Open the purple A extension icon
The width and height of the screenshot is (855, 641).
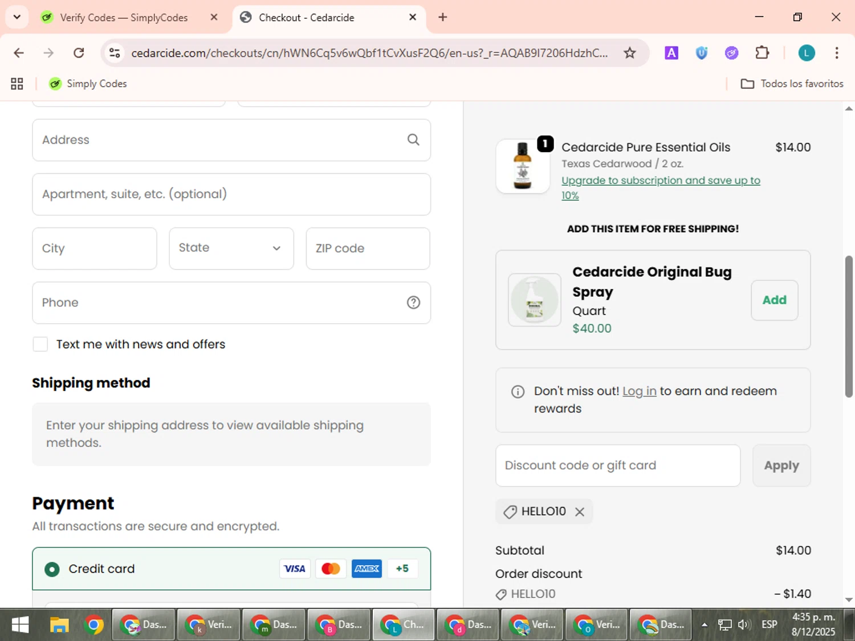pos(671,53)
